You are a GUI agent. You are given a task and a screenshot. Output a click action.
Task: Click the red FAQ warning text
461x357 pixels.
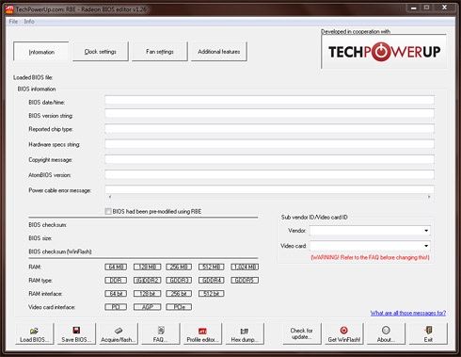click(370, 257)
